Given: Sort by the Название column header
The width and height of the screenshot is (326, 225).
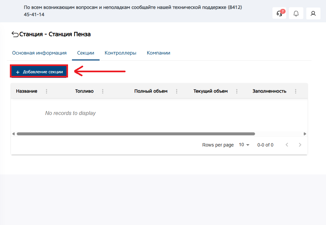Looking at the screenshot, I should (27, 91).
